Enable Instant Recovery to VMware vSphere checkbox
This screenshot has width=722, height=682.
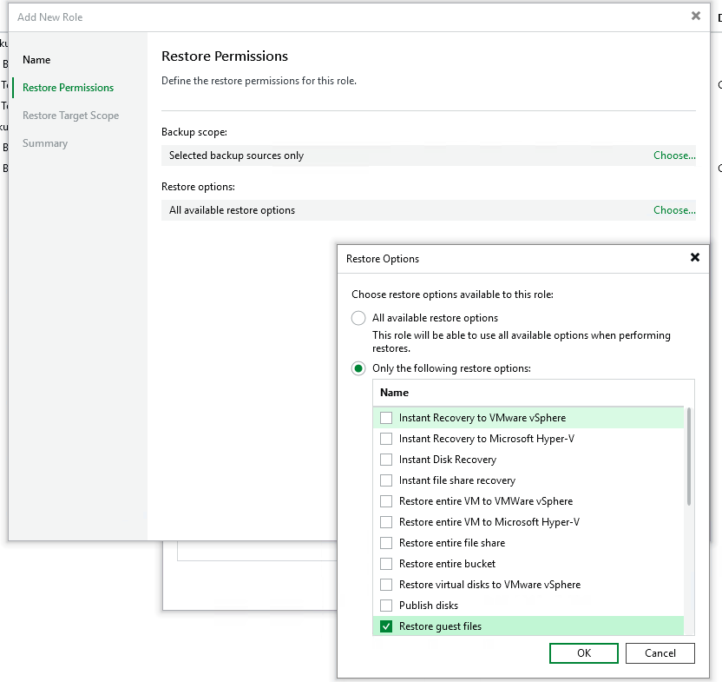[386, 418]
